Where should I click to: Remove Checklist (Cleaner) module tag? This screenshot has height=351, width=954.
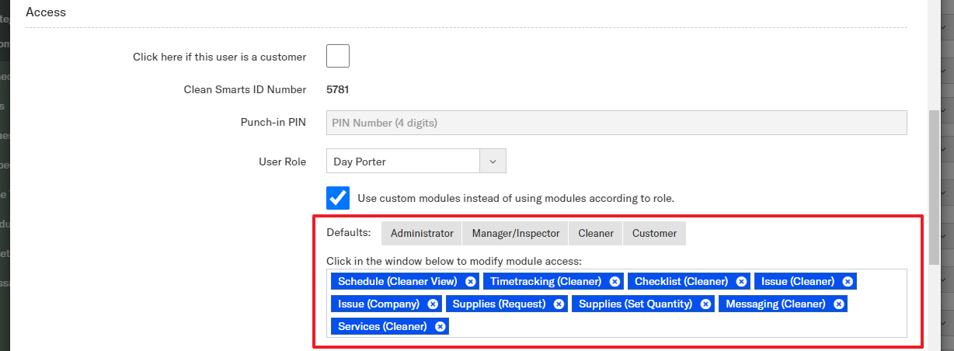pos(741,281)
